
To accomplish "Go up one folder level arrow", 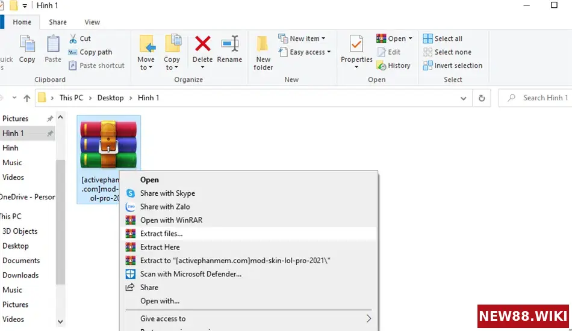I will pyautogui.click(x=26, y=98).
